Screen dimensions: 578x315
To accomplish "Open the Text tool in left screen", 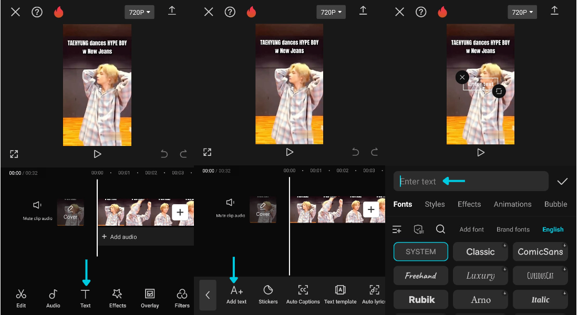I will coord(85,298).
